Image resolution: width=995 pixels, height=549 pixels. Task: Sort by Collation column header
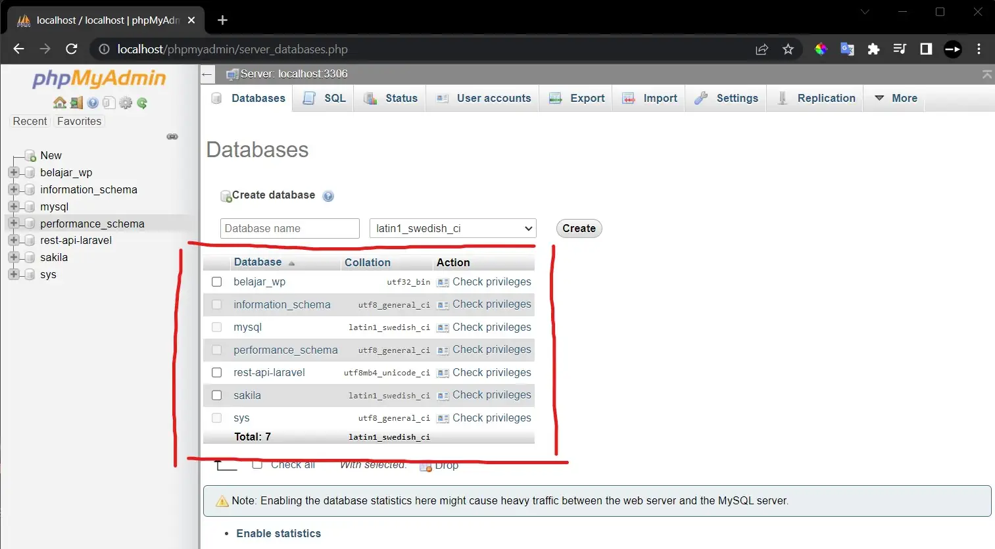(x=367, y=262)
